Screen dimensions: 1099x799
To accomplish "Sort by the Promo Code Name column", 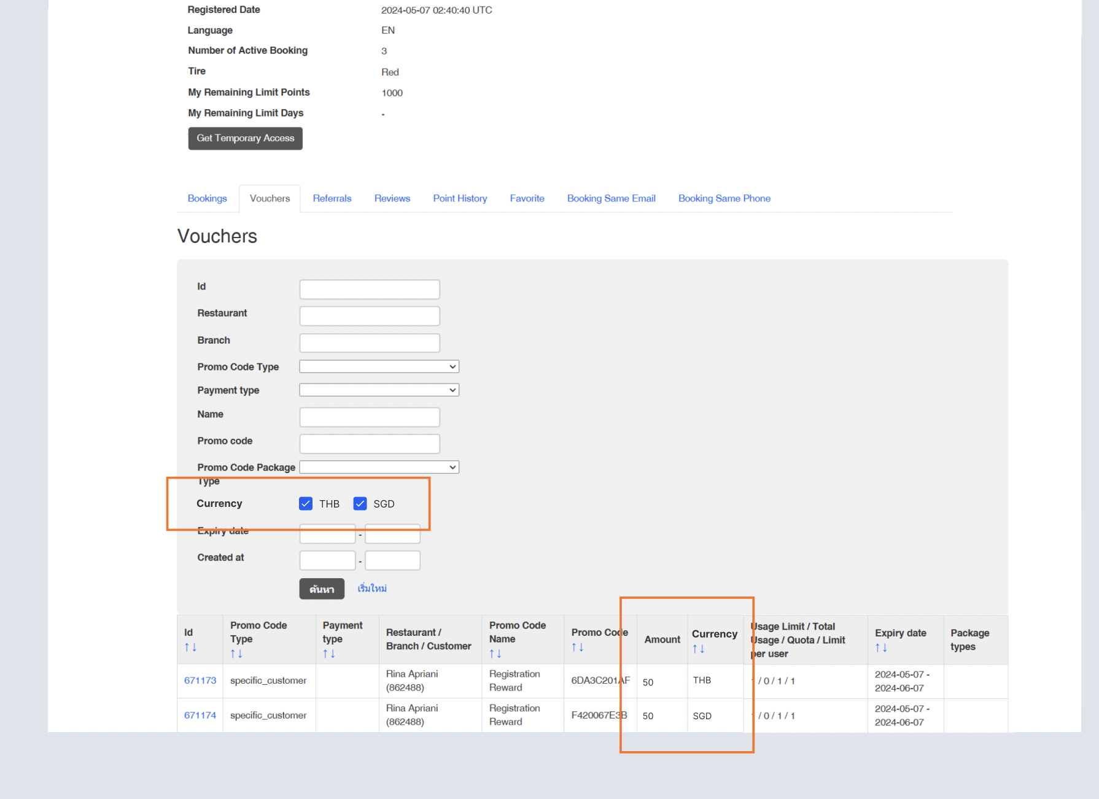I will [495, 654].
